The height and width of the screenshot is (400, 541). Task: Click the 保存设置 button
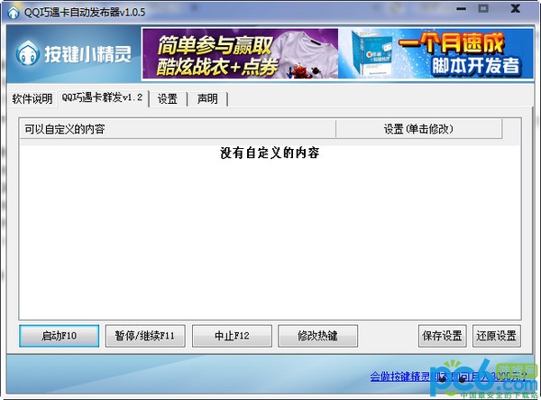point(443,336)
